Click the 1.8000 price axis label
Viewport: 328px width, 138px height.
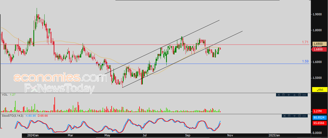317,30
